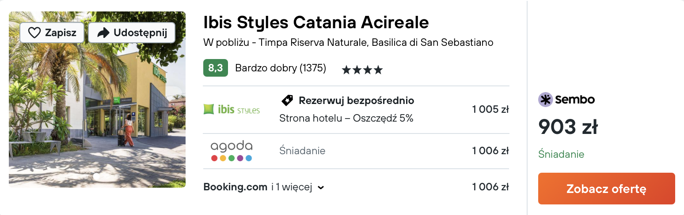Select 'Strona hotelu – Oszczędź 5%' offer
This screenshot has width=684, height=215.
coord(346,118)
